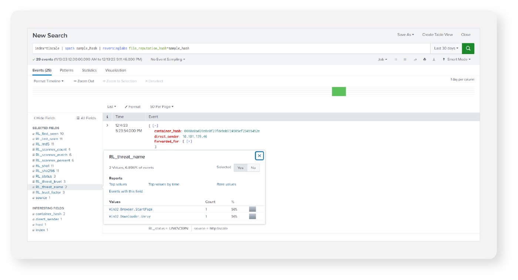Screen dimensions: 518x280
Task: Expand event row with chevron arrow
Action: pos(107,126)
